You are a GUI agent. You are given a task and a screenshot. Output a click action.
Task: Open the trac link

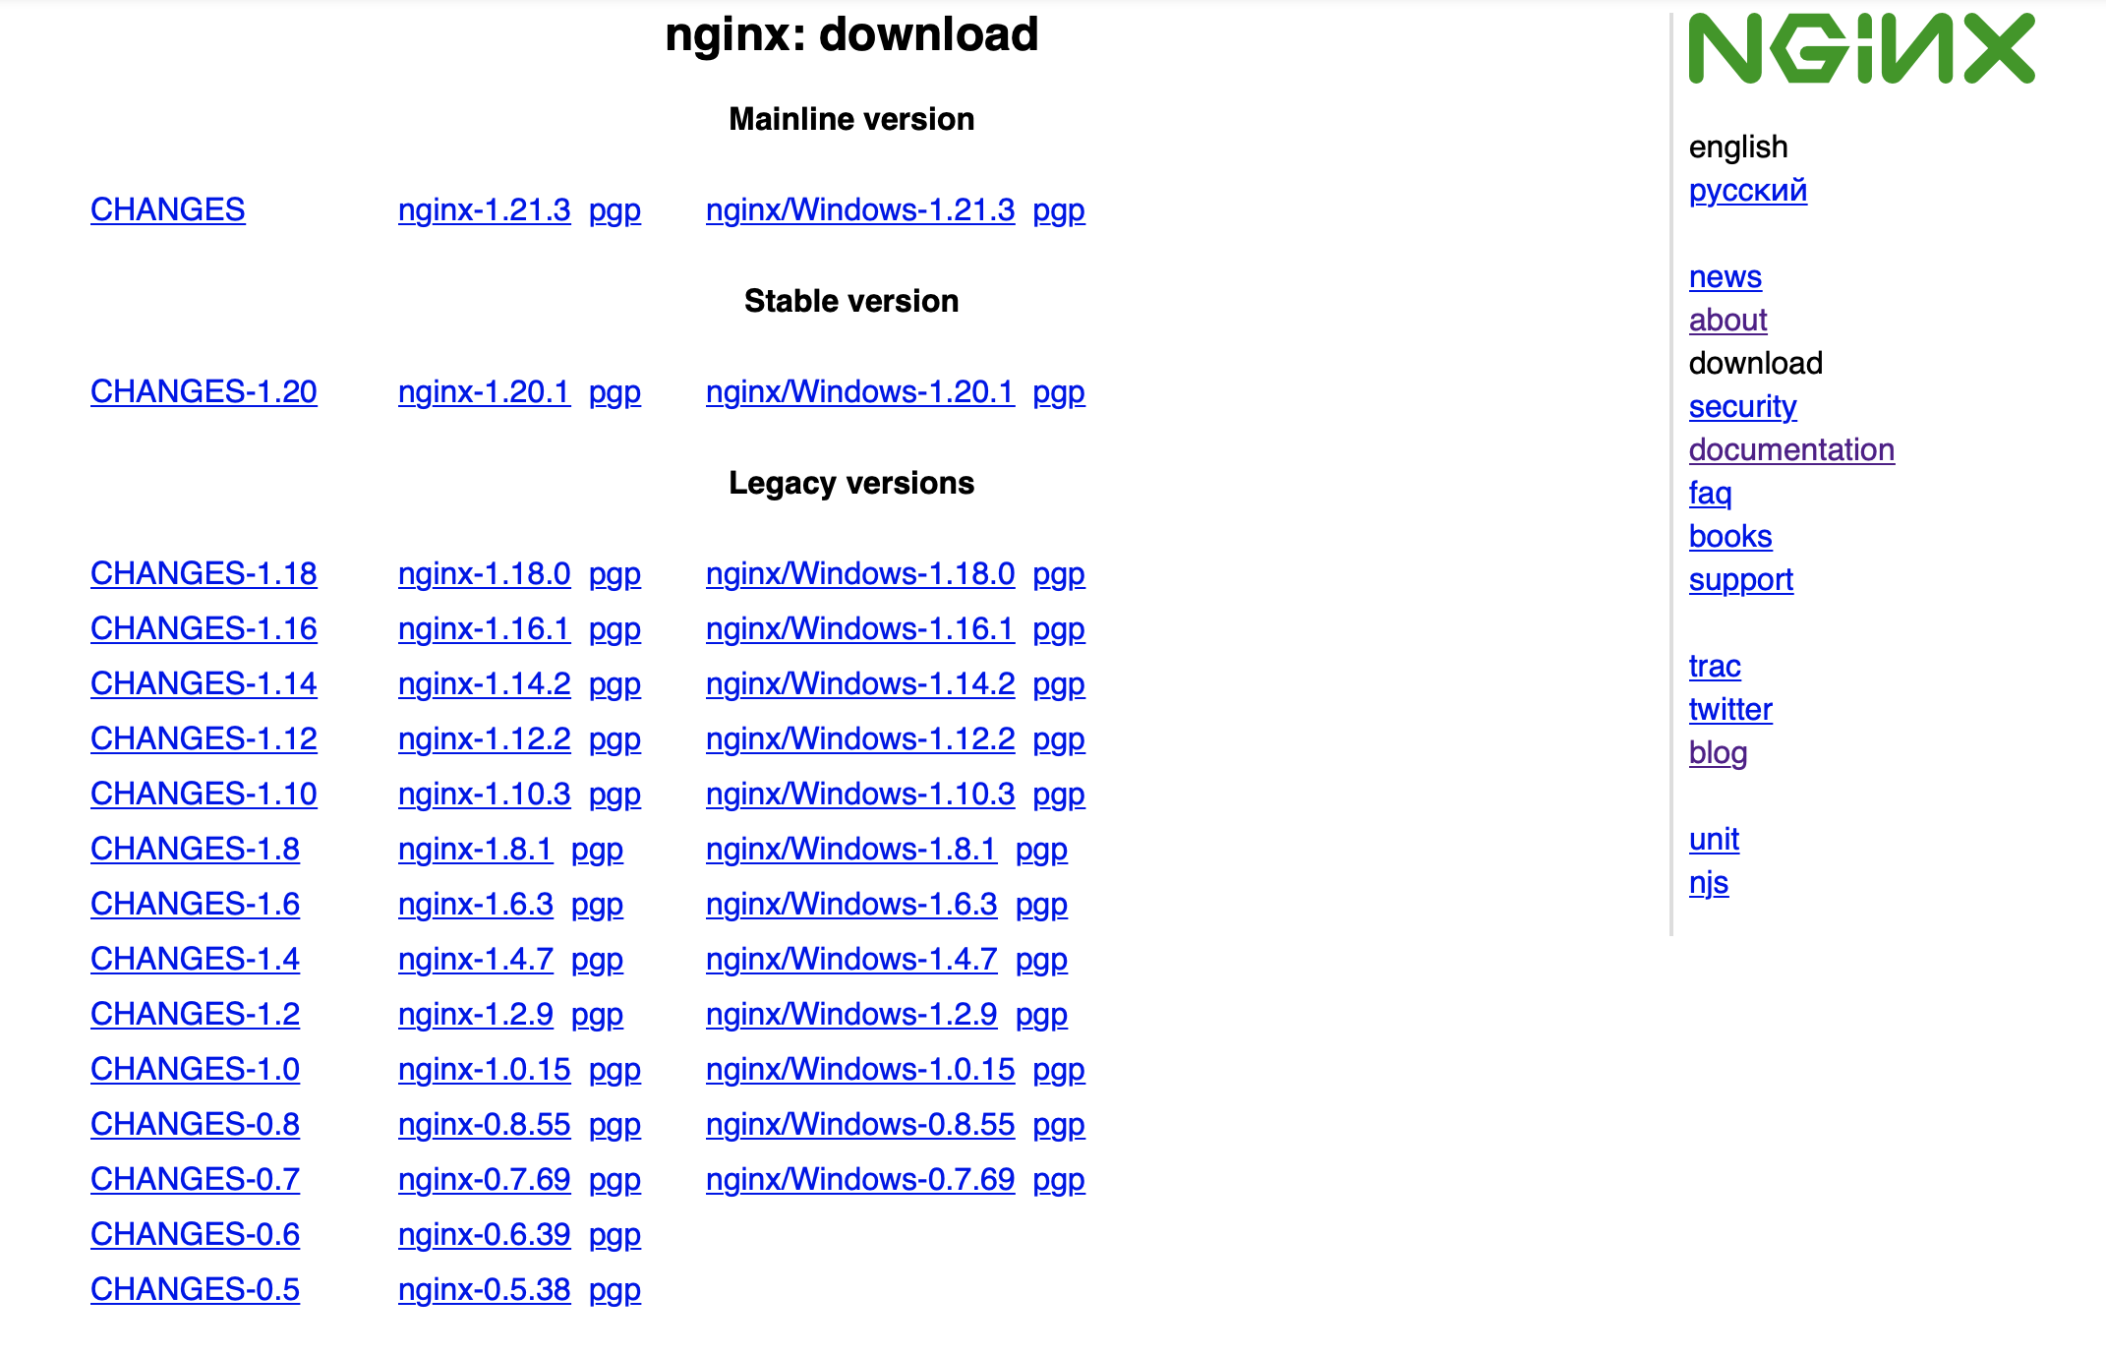[1714, 666]
